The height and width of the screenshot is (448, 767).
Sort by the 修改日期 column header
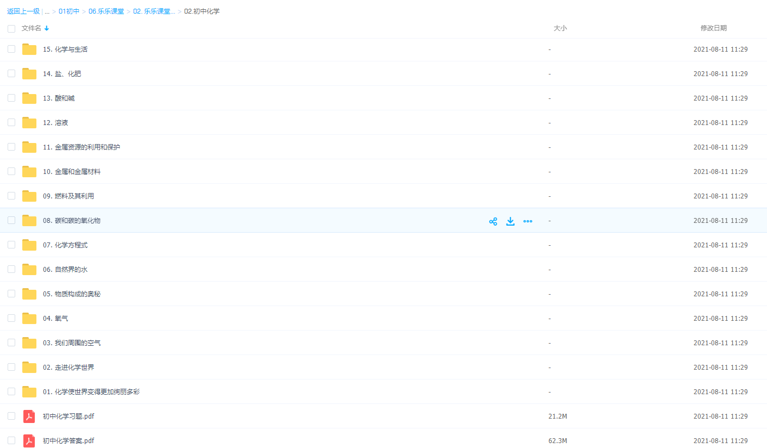pos(713,28)
